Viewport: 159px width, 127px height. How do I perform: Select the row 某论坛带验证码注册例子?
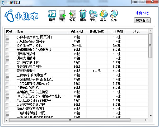(76, 100)
